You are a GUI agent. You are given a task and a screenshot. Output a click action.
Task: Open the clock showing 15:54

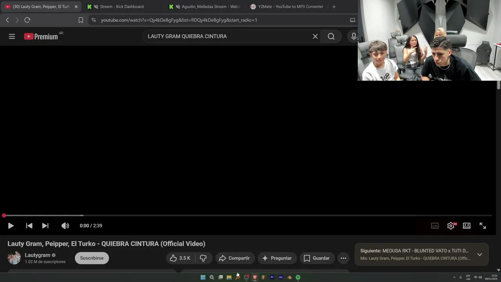pyautogui.click(x=491, y=277)
